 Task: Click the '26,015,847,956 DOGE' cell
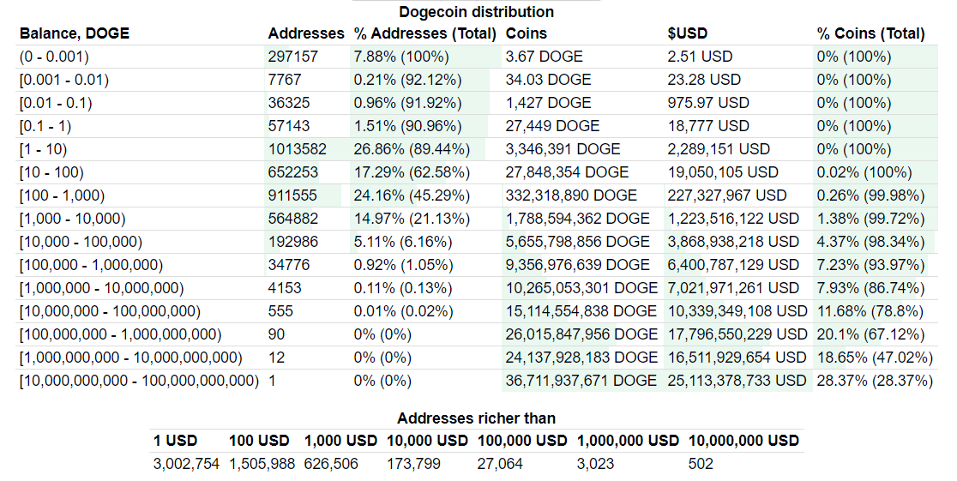click(581, 335)
